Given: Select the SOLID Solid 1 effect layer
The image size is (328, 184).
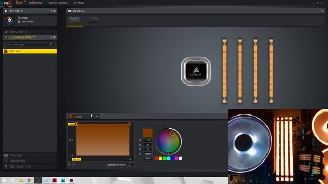Looking at the screenshot, I should [30, 51].
